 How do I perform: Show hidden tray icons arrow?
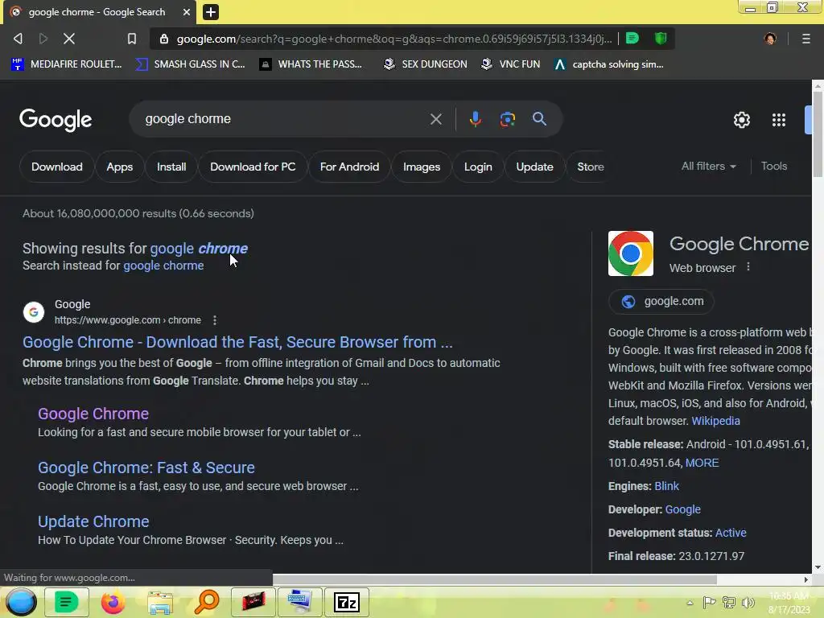(x=690, y=603)
